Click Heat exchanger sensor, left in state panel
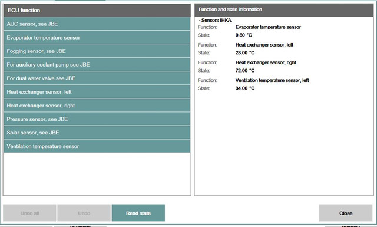 click(x=264, y=45)
